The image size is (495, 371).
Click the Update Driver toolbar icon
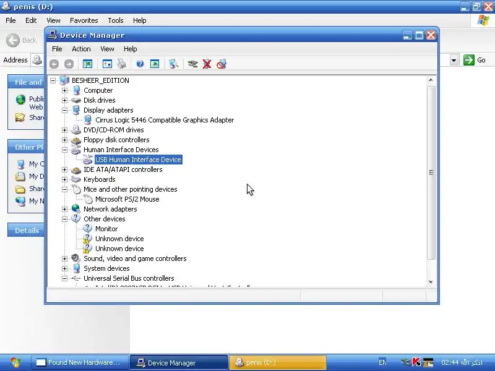click(x=192, y=64)
